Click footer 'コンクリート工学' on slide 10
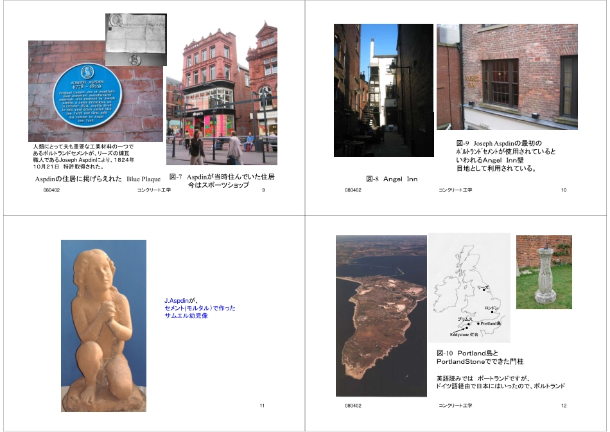The height and width of the screenshot is (432, 610). pyautogui.click(x=455, y=190)
